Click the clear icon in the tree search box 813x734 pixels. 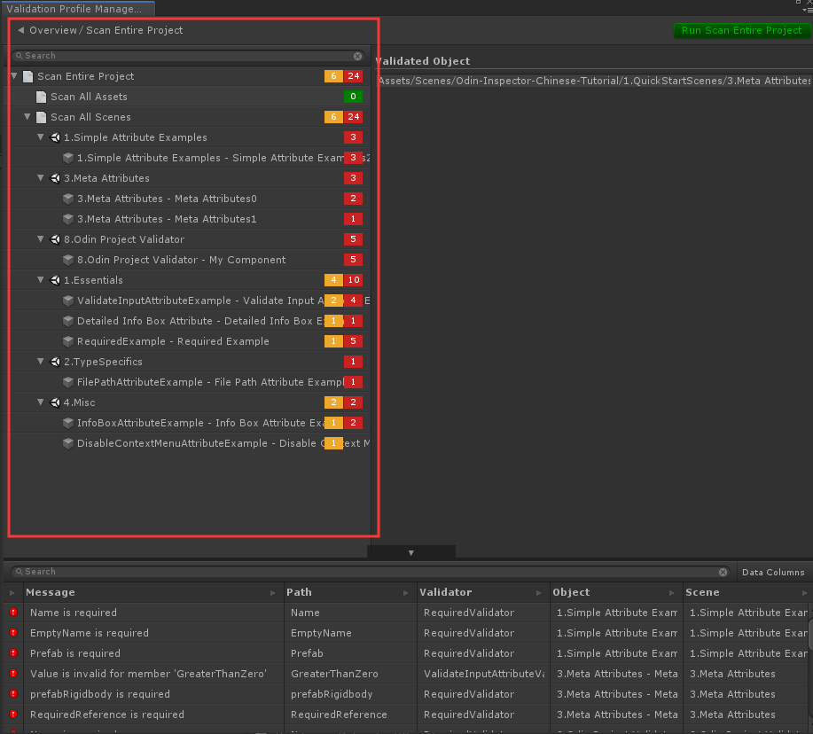coord(358,56)
